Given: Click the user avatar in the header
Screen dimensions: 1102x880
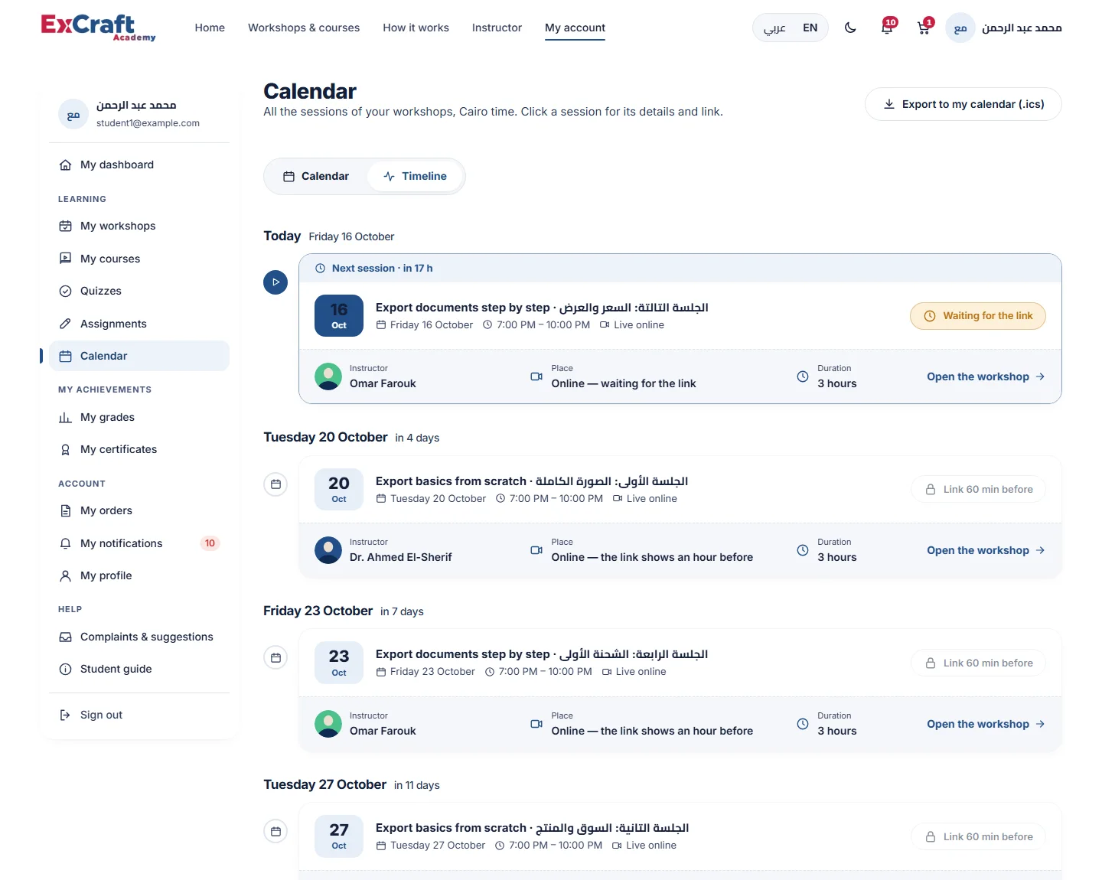Looking at the screenshot, I should point(960,28).
